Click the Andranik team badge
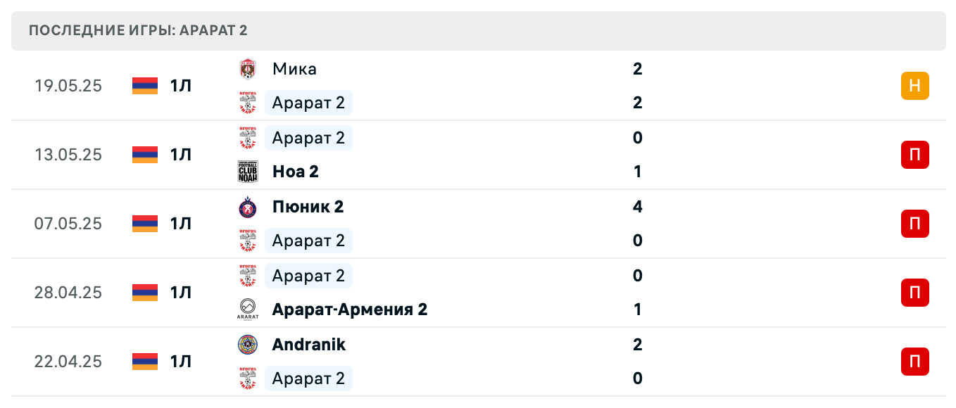Image resolution: width=956 pixels, height=408 pixels. point(248,345)
